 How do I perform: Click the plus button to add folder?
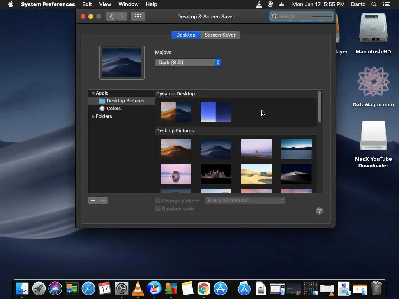click(93, 201)
